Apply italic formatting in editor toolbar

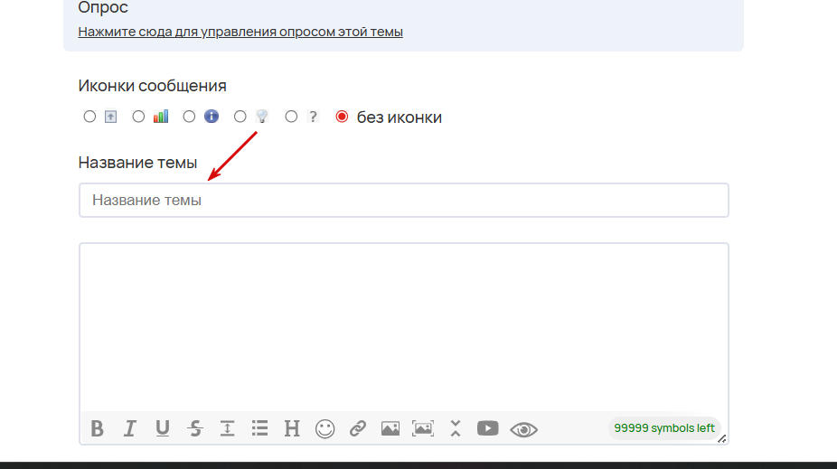(x=130, y=428)
